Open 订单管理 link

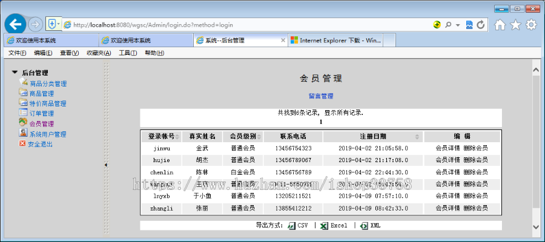point(42,114)
